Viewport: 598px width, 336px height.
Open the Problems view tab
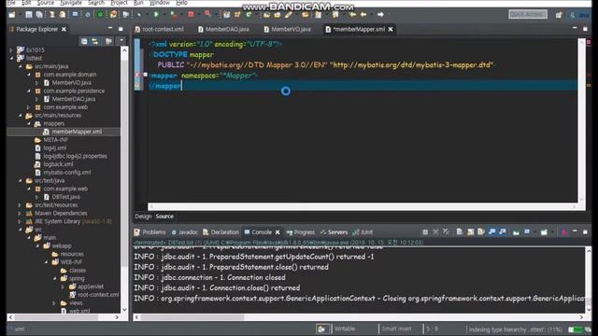(x=149, y=232)
